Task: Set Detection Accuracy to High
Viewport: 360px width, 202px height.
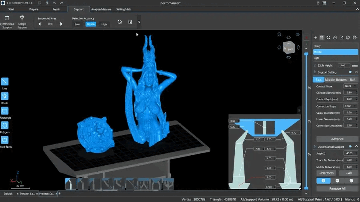Action: 104,24
